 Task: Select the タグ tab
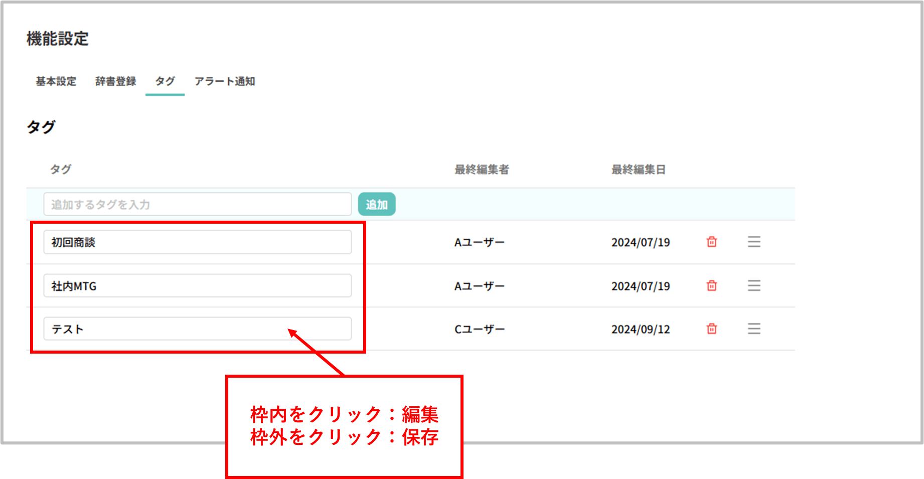click(165, 81)
